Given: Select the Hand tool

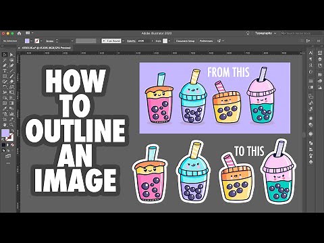Looking at the screenshot, I should pos(5,125).
